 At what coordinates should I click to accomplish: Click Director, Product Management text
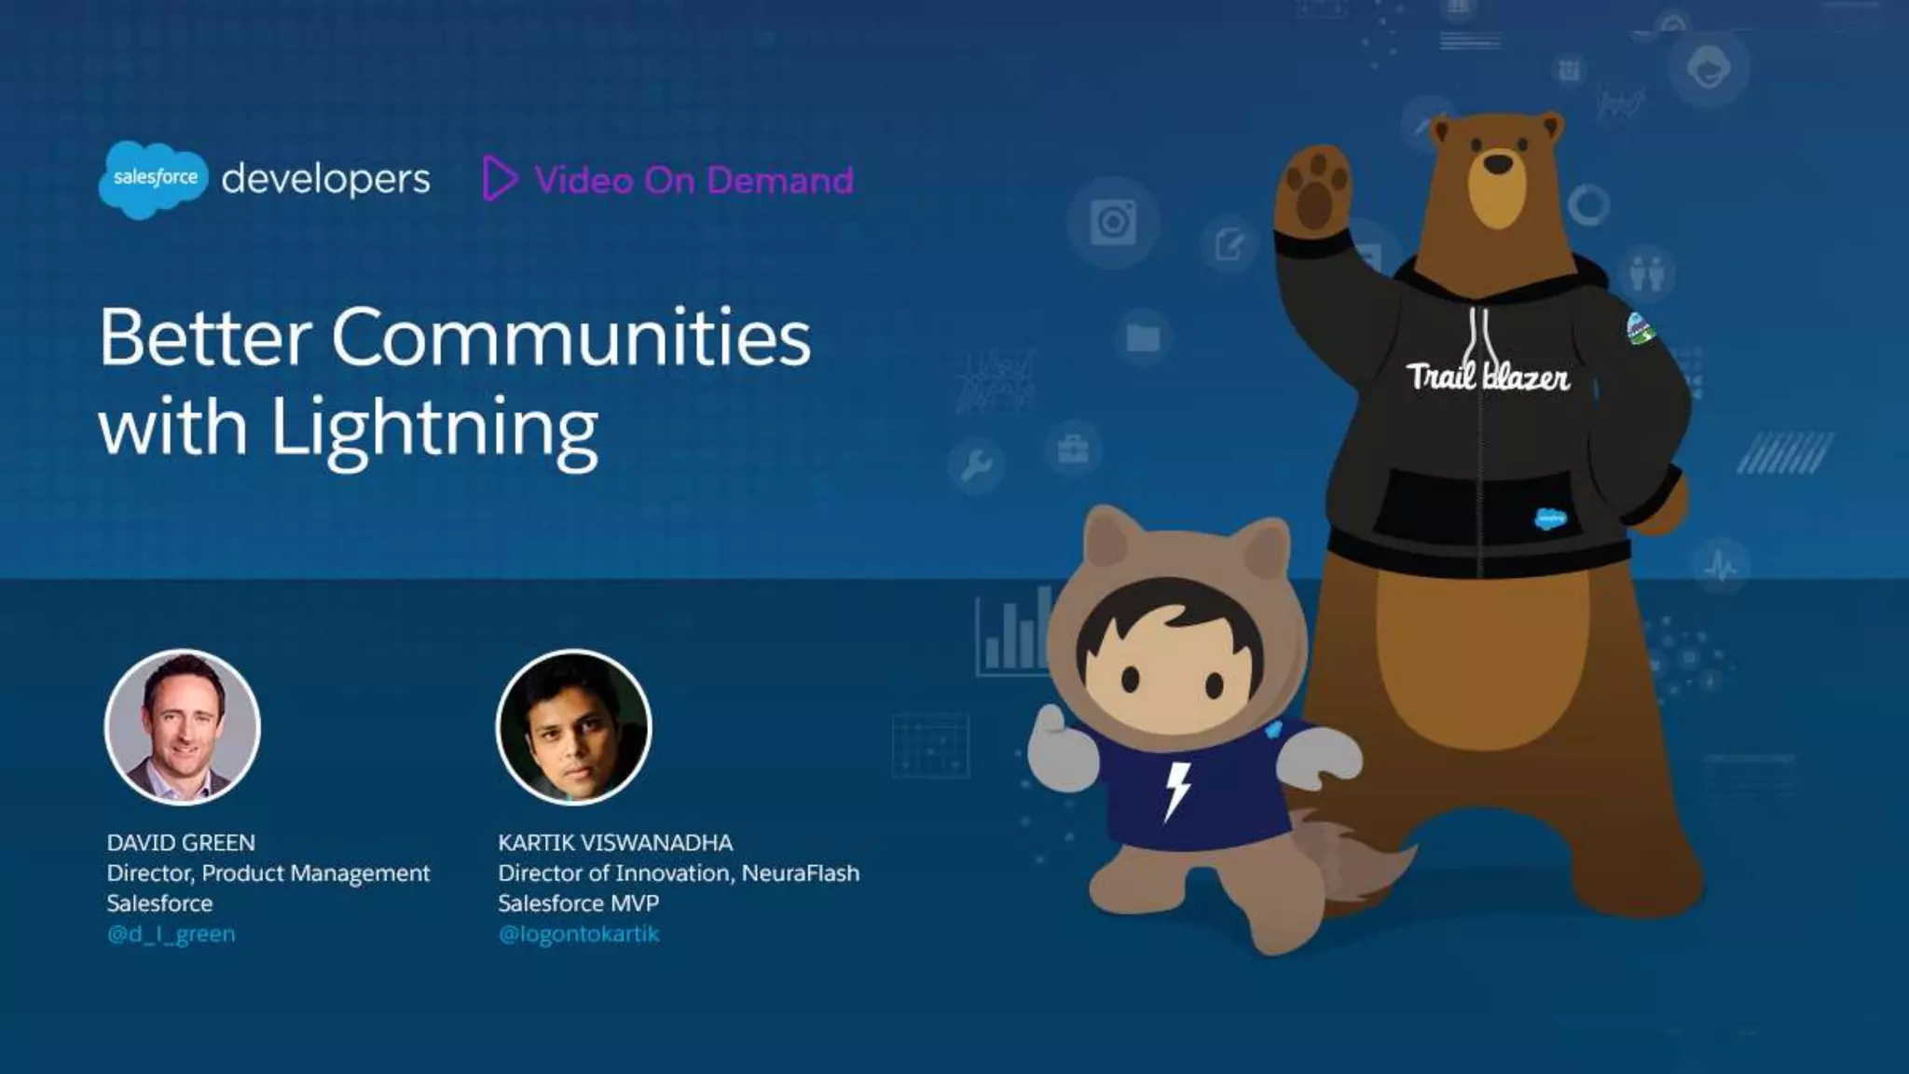pyautogui.click(x=268, y=874)
